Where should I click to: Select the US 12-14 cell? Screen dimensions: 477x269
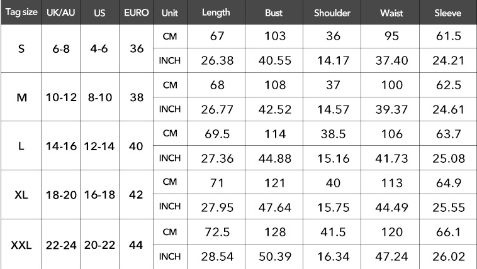(x=99, y=146)
